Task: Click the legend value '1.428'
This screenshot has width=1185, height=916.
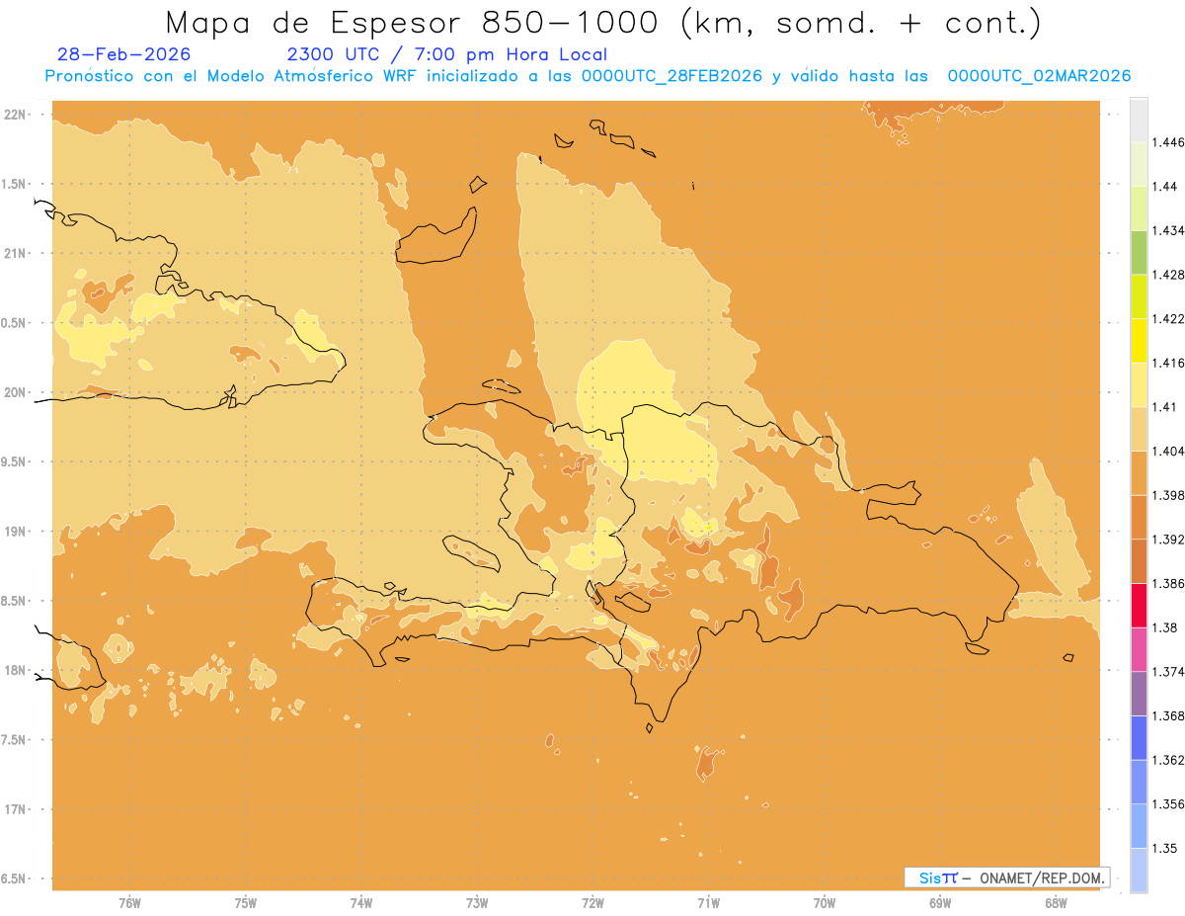Action: [1167, 275]
